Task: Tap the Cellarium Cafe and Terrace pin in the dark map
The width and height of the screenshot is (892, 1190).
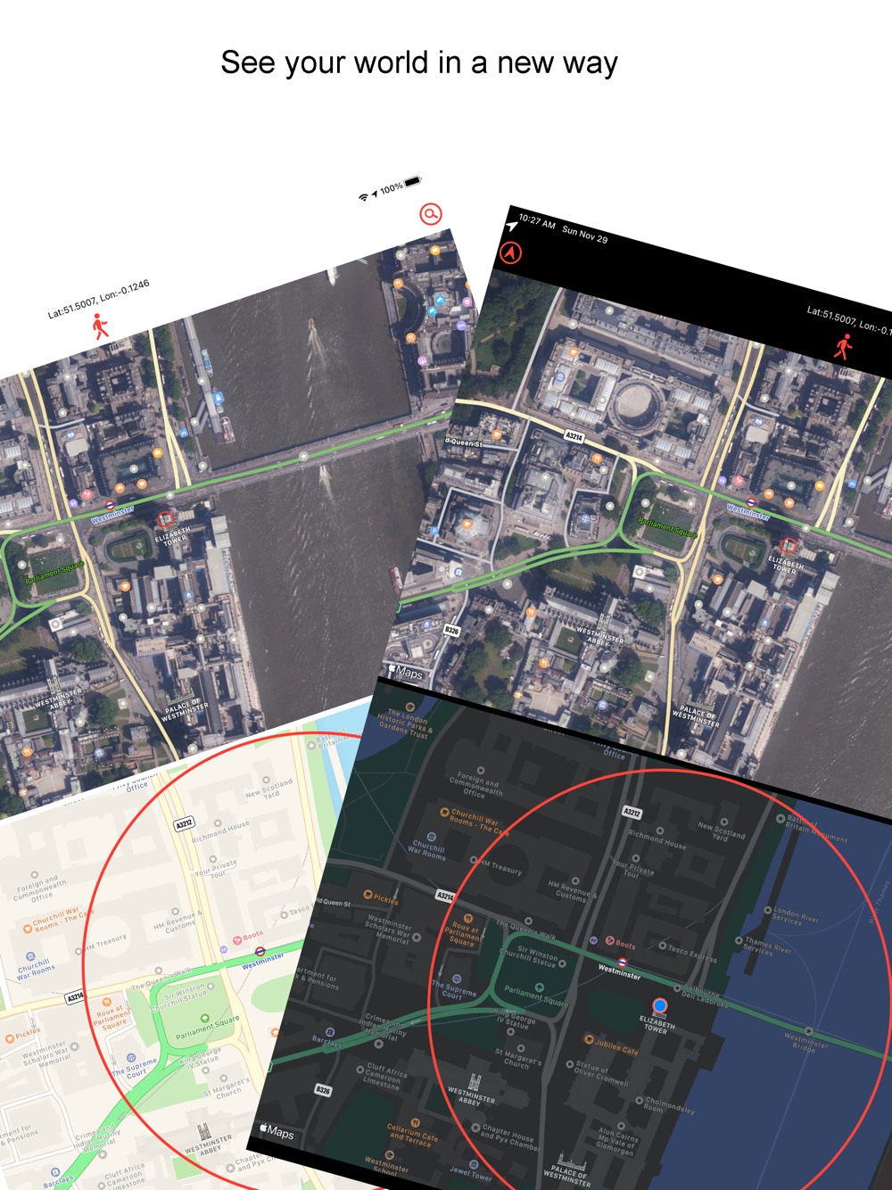Action: pyautogui.click(x=415, y=1122)
